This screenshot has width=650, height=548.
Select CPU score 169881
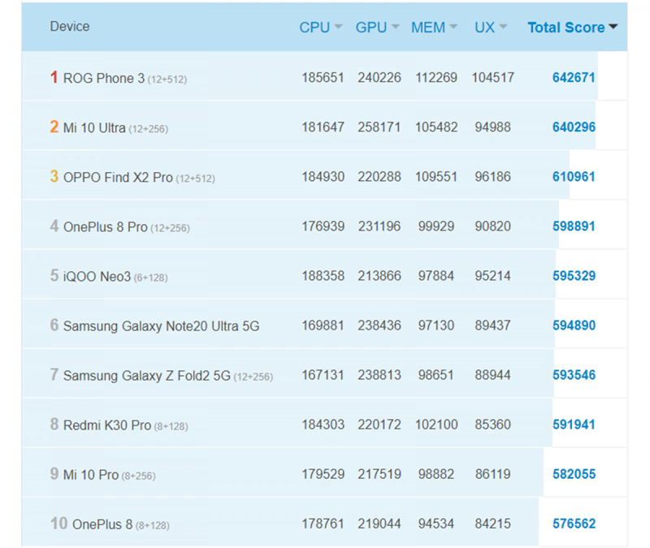coord(323,326)
